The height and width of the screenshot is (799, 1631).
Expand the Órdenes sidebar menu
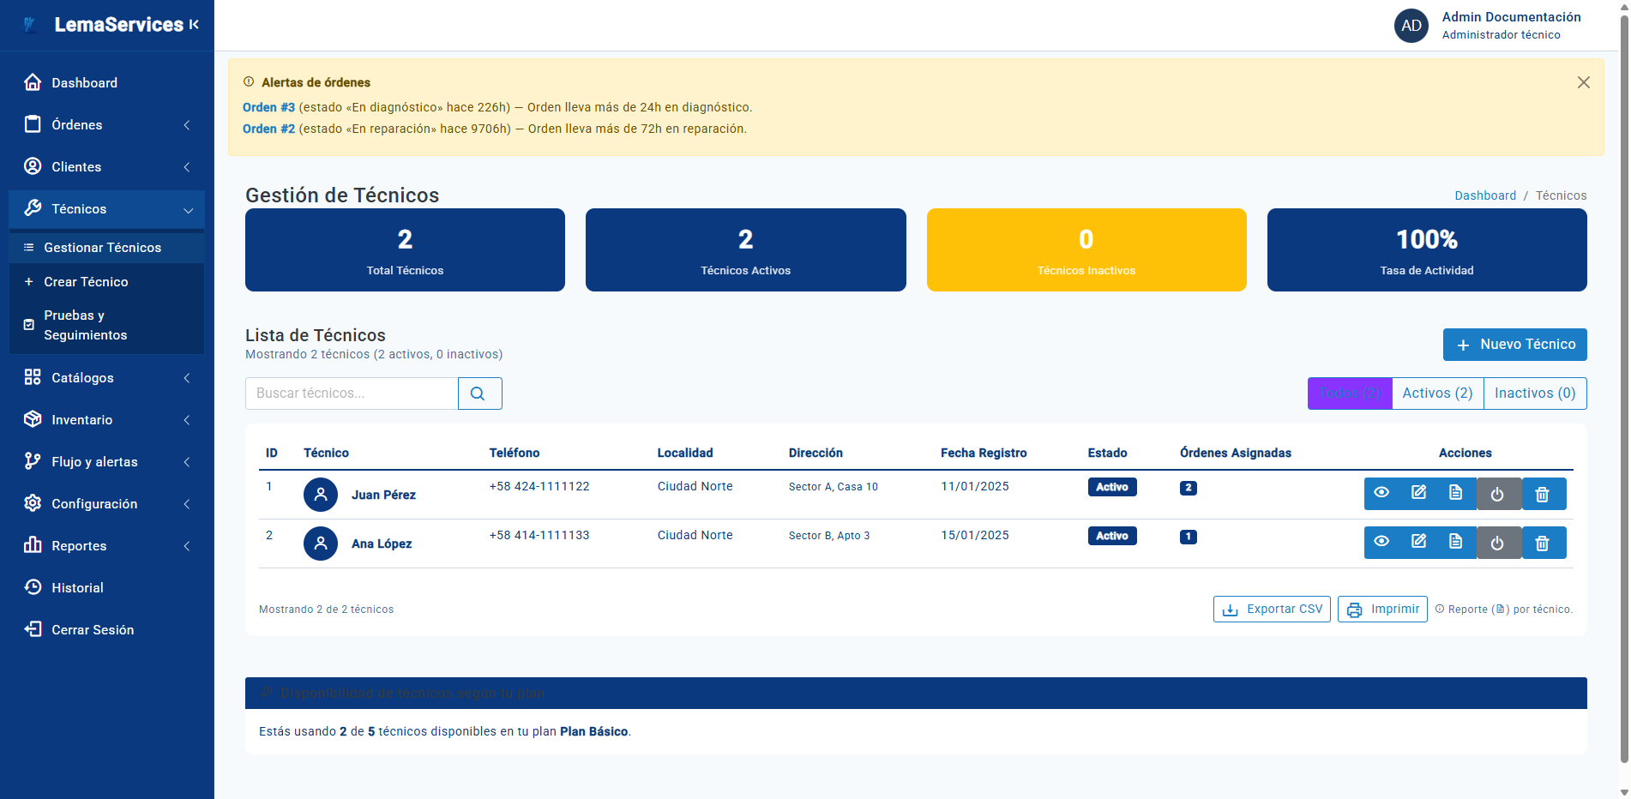click(106, 125)
